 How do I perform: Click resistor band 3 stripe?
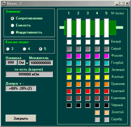(88, 28)
